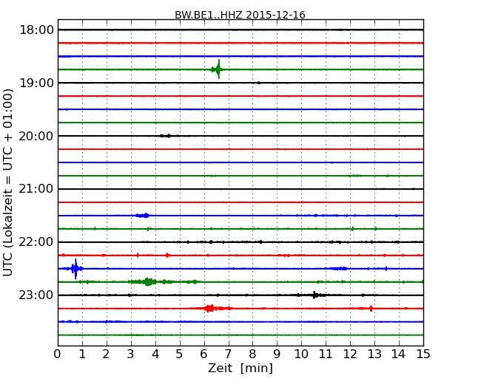Viewport: 481px width, 384px height.
Task: Select the black spike near minute 10.5 on the 23:00 trace
Action: [x=314, y=295]
